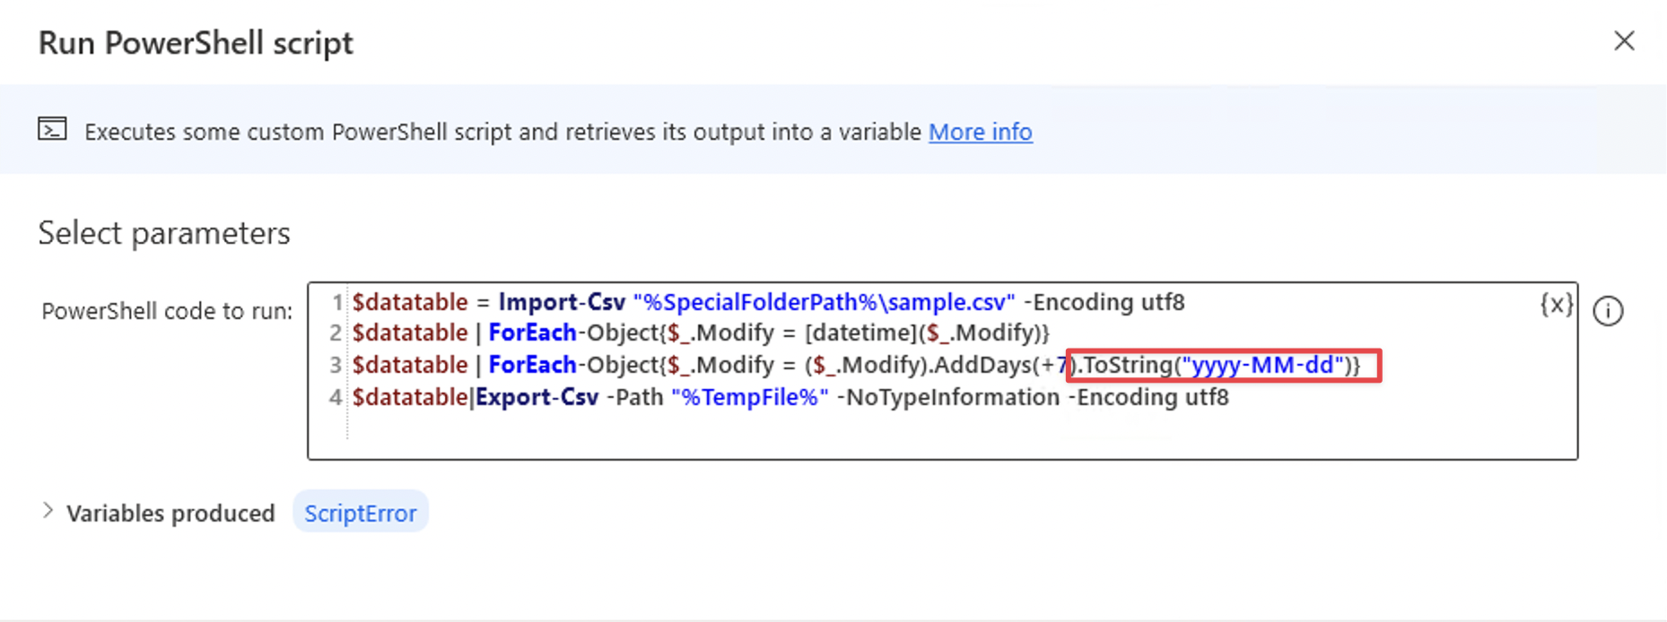Click the info icon beside the code editor
The image size is (1667, 622).
click(1610, 311)
